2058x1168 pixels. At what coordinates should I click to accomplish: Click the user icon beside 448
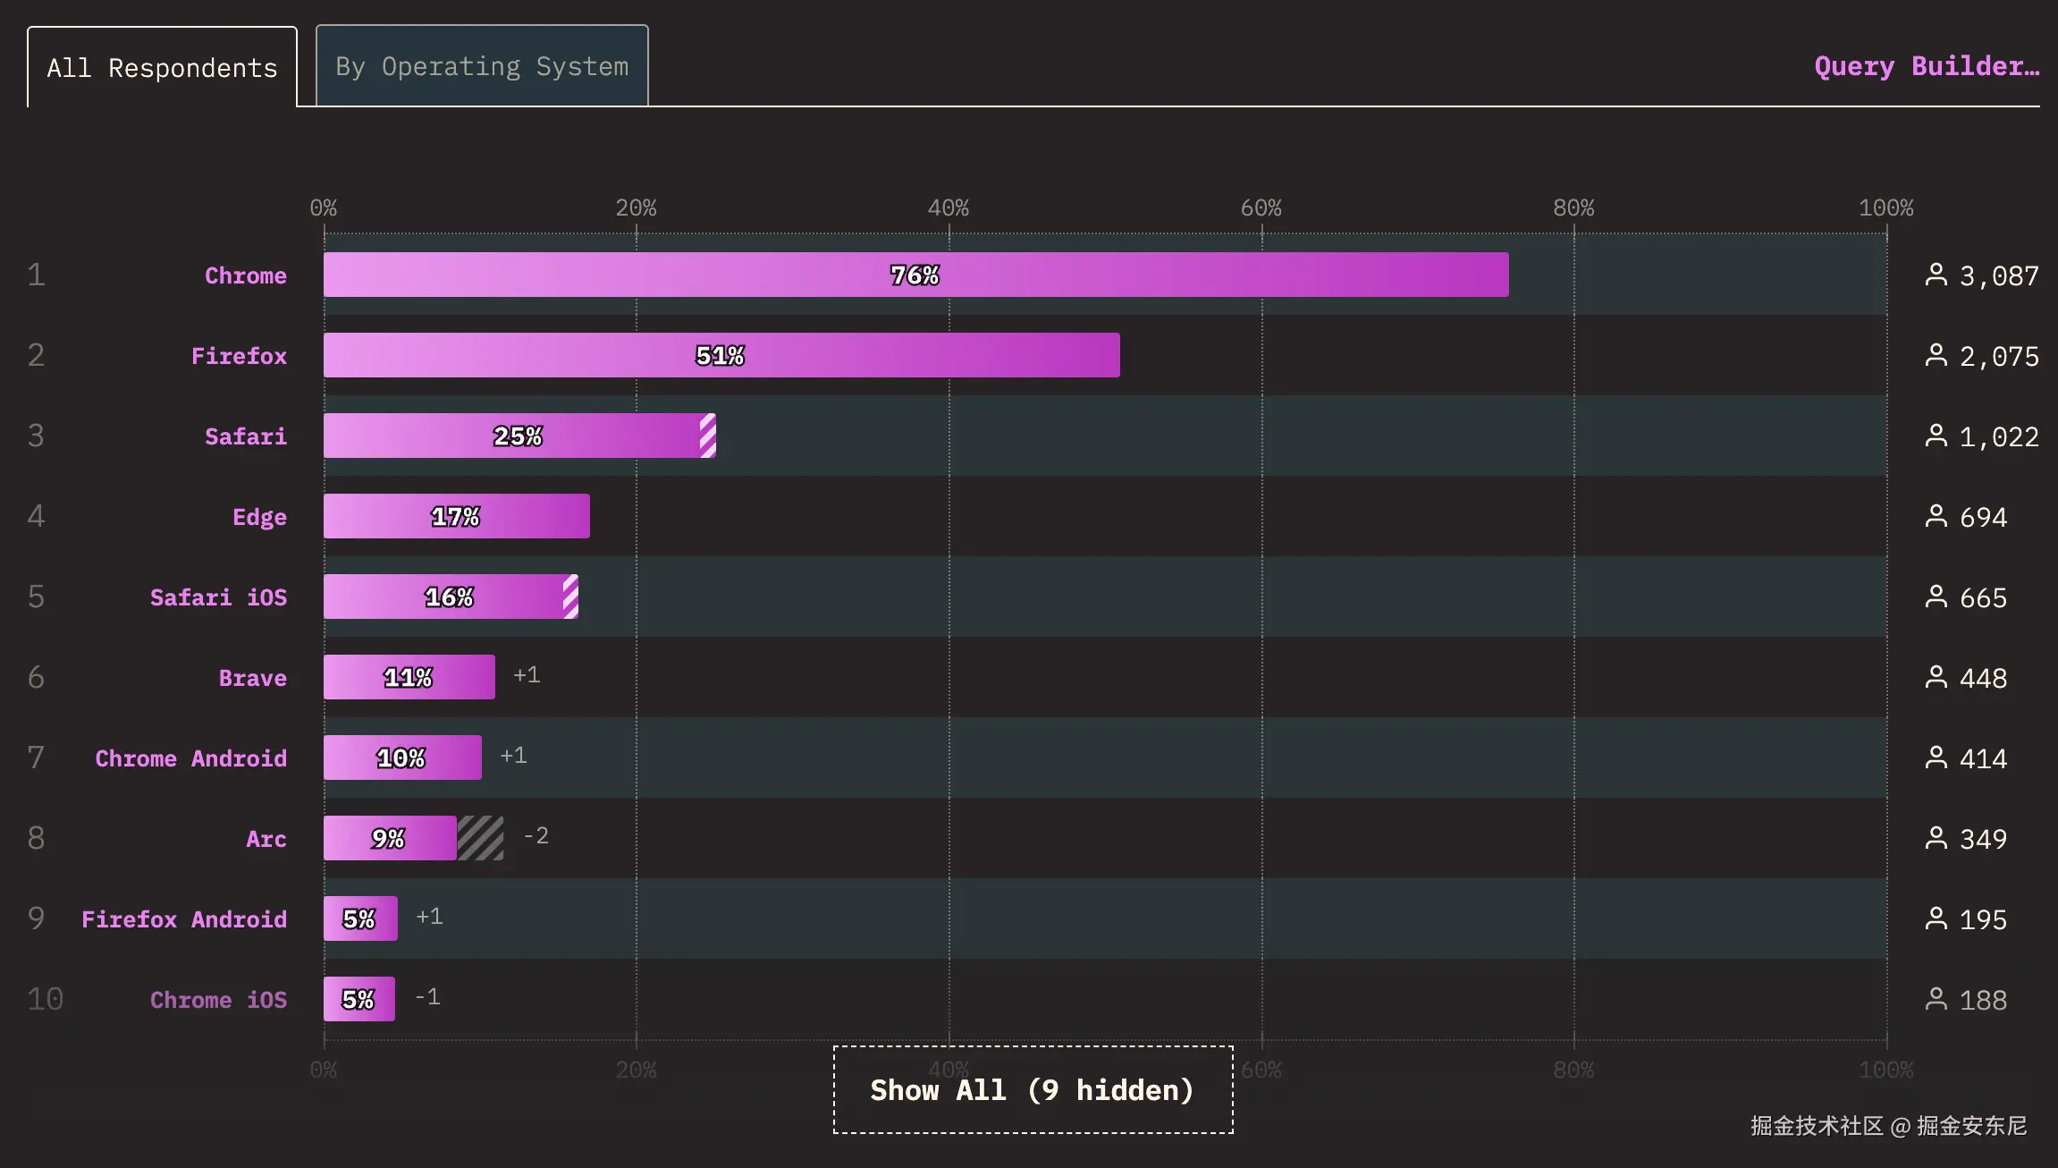pos(1936,677)
